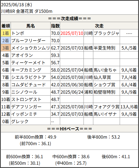139x168 pixels.
Task: Open the ショウブ賞 race entry
Action: point(104,85)
